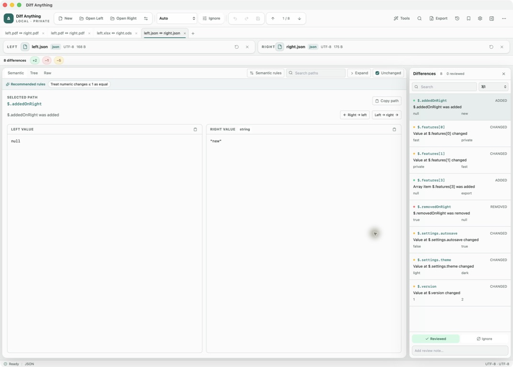
Task: Select the $.settings.autosave difference
Action: (x=460, y=240)
